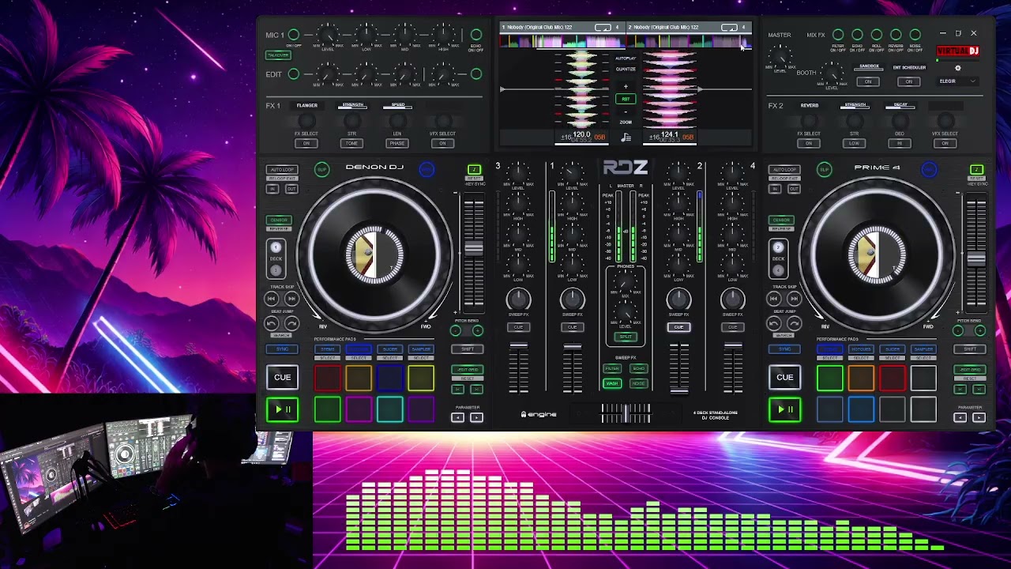Click deck 1 track overview waveform
The height and width of the screenshot is (569, 1011).
click(562, 41)
